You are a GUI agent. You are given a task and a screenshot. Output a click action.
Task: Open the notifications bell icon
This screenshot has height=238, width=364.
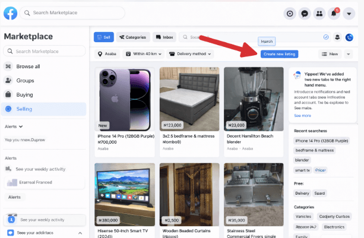click(x=334, y=14)
